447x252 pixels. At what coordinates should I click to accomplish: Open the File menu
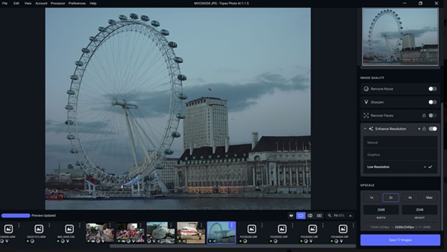coord(5,3)
